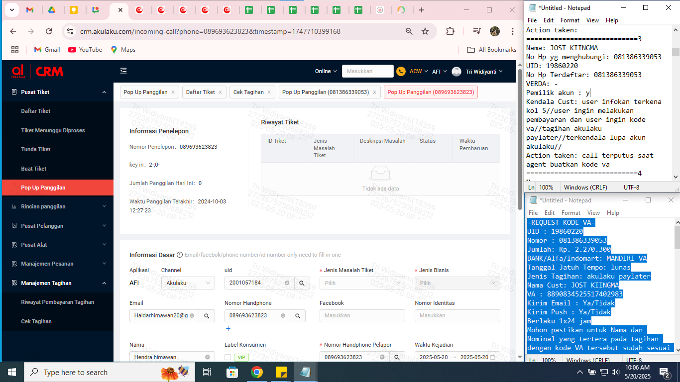Open Chrome zoom magnifier in address bar
This screenshot has height=382, width=680.
point(409,31)
